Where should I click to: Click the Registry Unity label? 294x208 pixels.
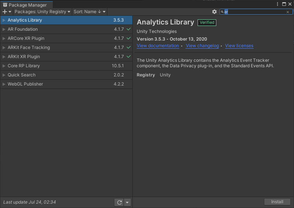click(154, 75)
